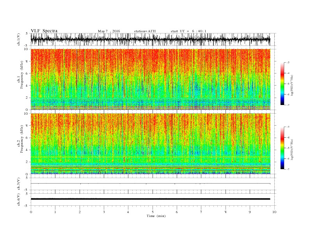Click ch.2 colorbar label "log(PSD)(V²/Hz)"
309x238 pixels.
[292, 149]
